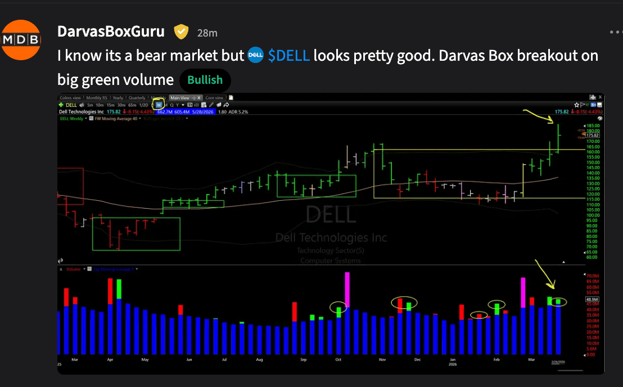Open the timeframe dropdown arrow after Y
This screenshot has width=623, height=387.
tap(183, 105)
